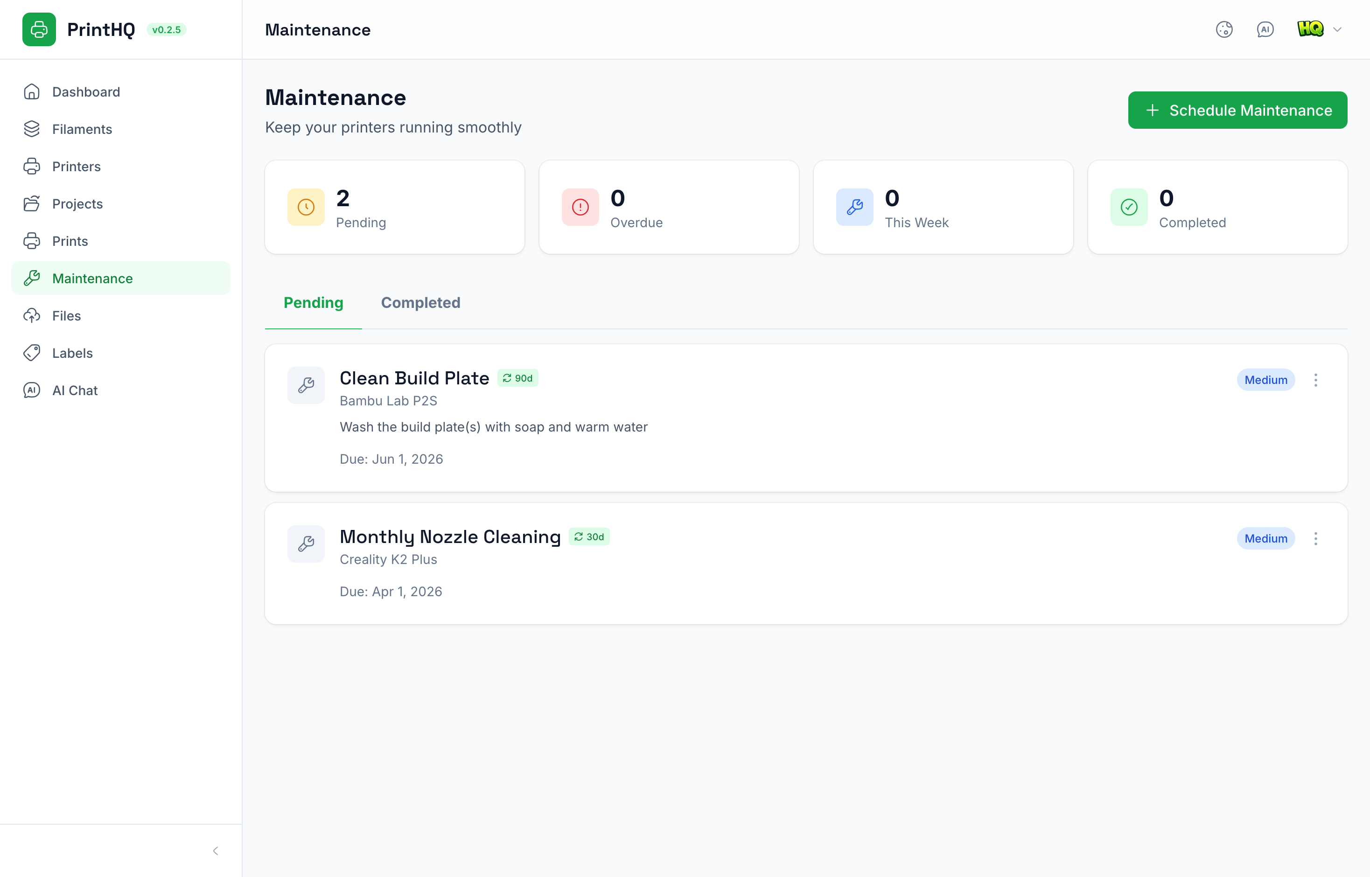Open the options menu for Monthly Nozzle Cleaning
The height and width of the screenshot is (877, 1370).
1316,538
